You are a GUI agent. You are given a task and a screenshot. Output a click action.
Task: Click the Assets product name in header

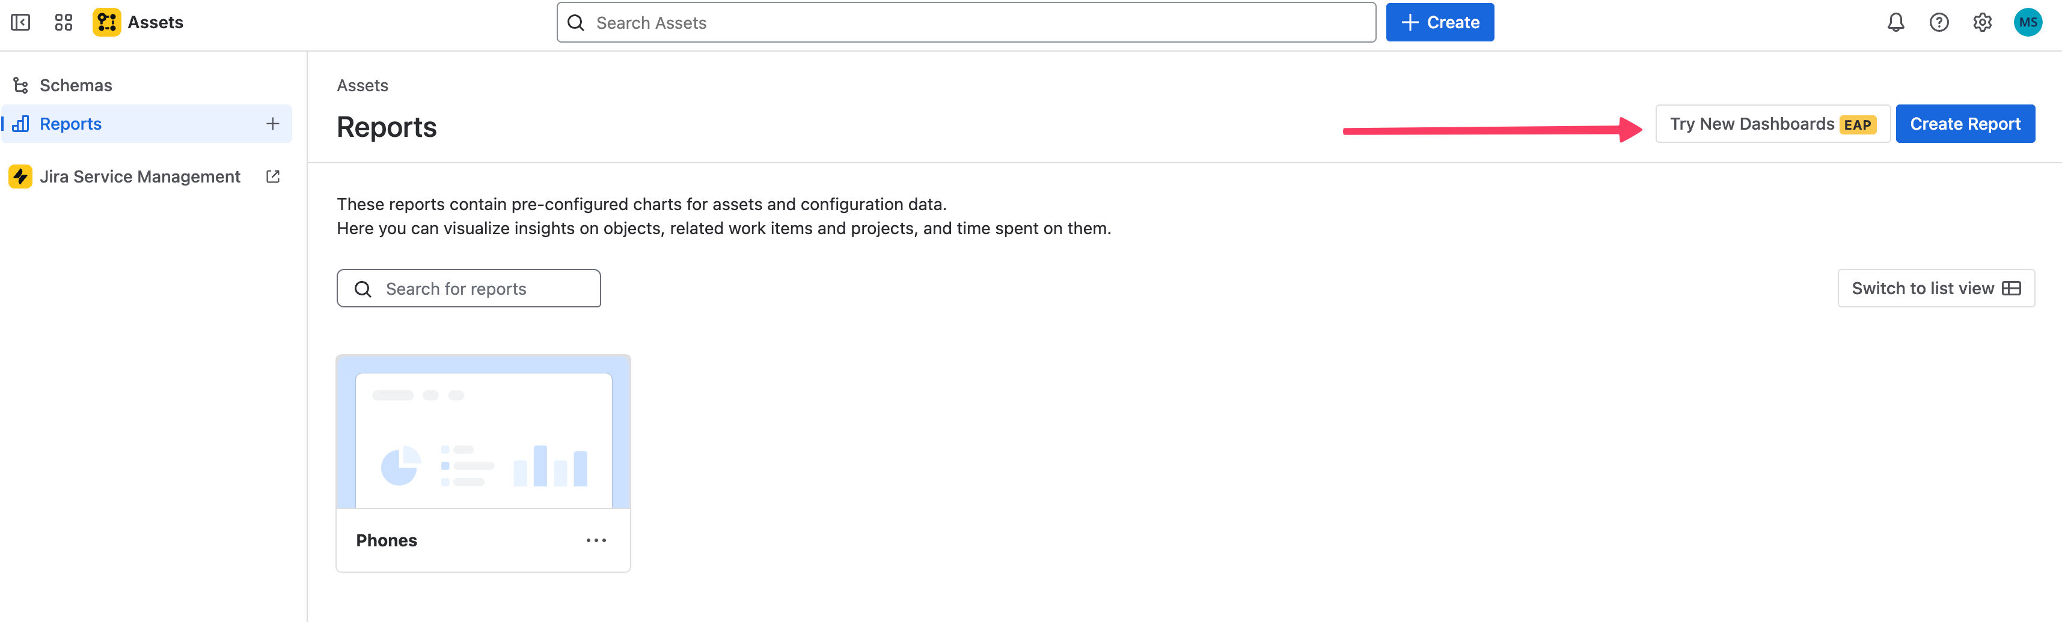pos(155,22)
